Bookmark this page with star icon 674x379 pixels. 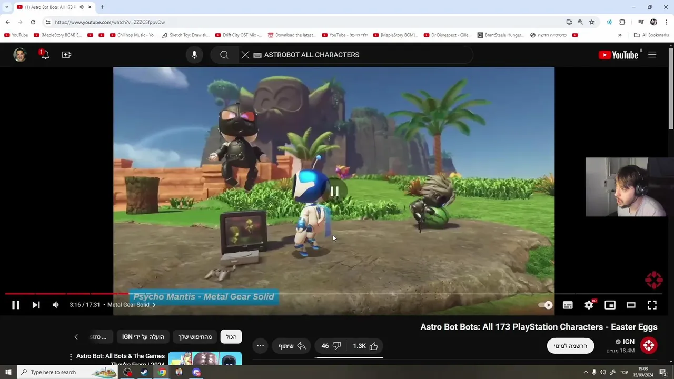592,22
